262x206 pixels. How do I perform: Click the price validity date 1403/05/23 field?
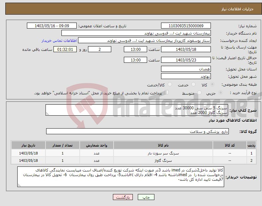(186, 60)
